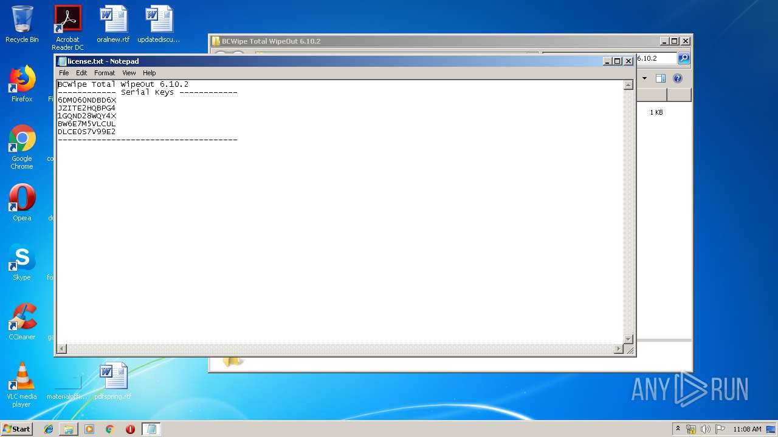
Task: Click the Windows Explorer taskbar button
Action: click(x=69, y=429)
